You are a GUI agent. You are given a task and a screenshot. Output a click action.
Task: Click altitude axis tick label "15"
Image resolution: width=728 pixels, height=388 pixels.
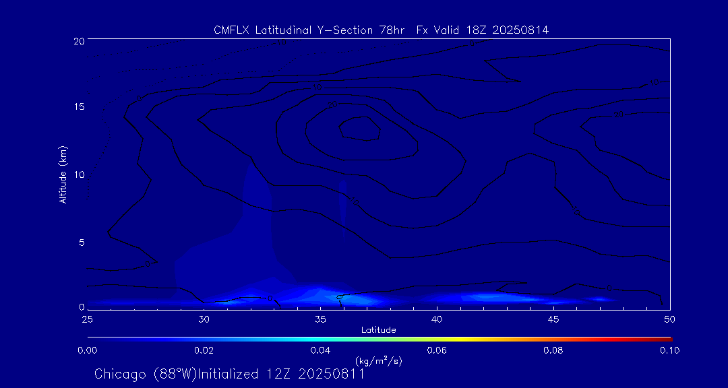[78, 106]
